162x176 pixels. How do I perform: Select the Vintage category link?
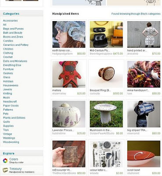(7, 134)
